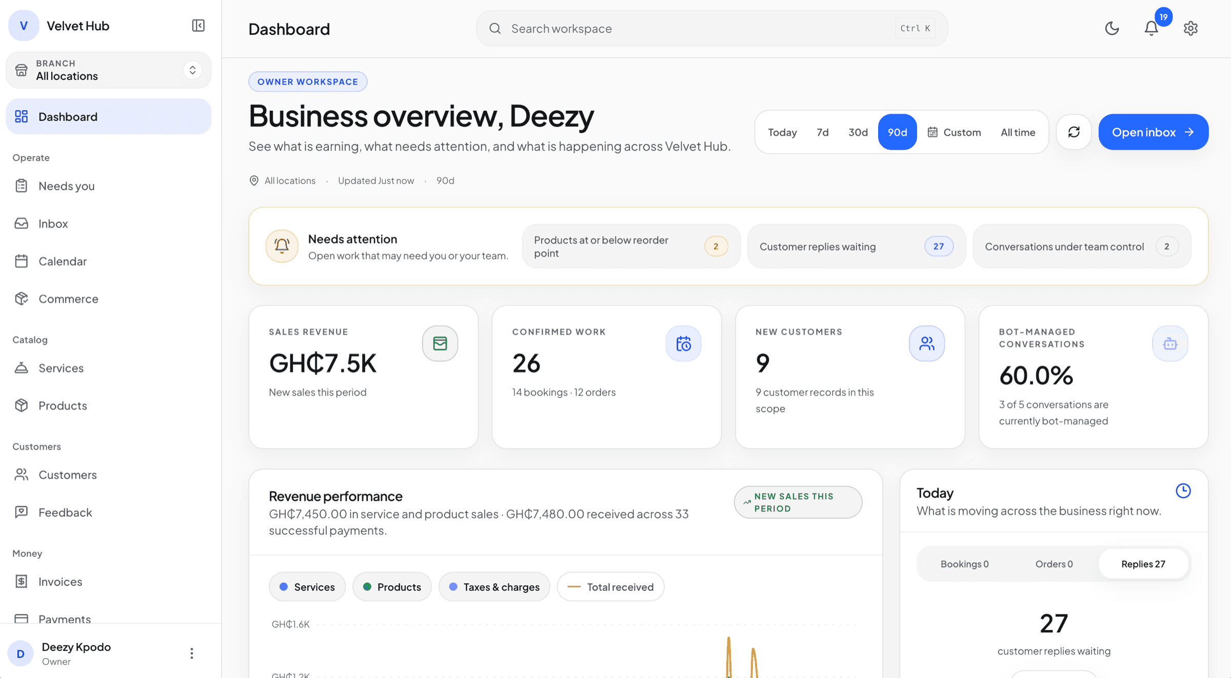Expand the Branch All locations selector
1231x678 pixels.
pyautogui.click(x=108, y=70)
